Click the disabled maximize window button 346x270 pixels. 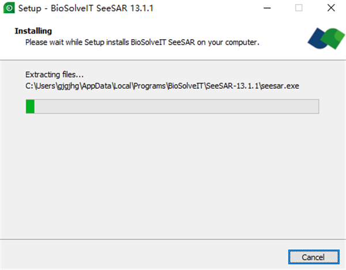pos(298,9)
